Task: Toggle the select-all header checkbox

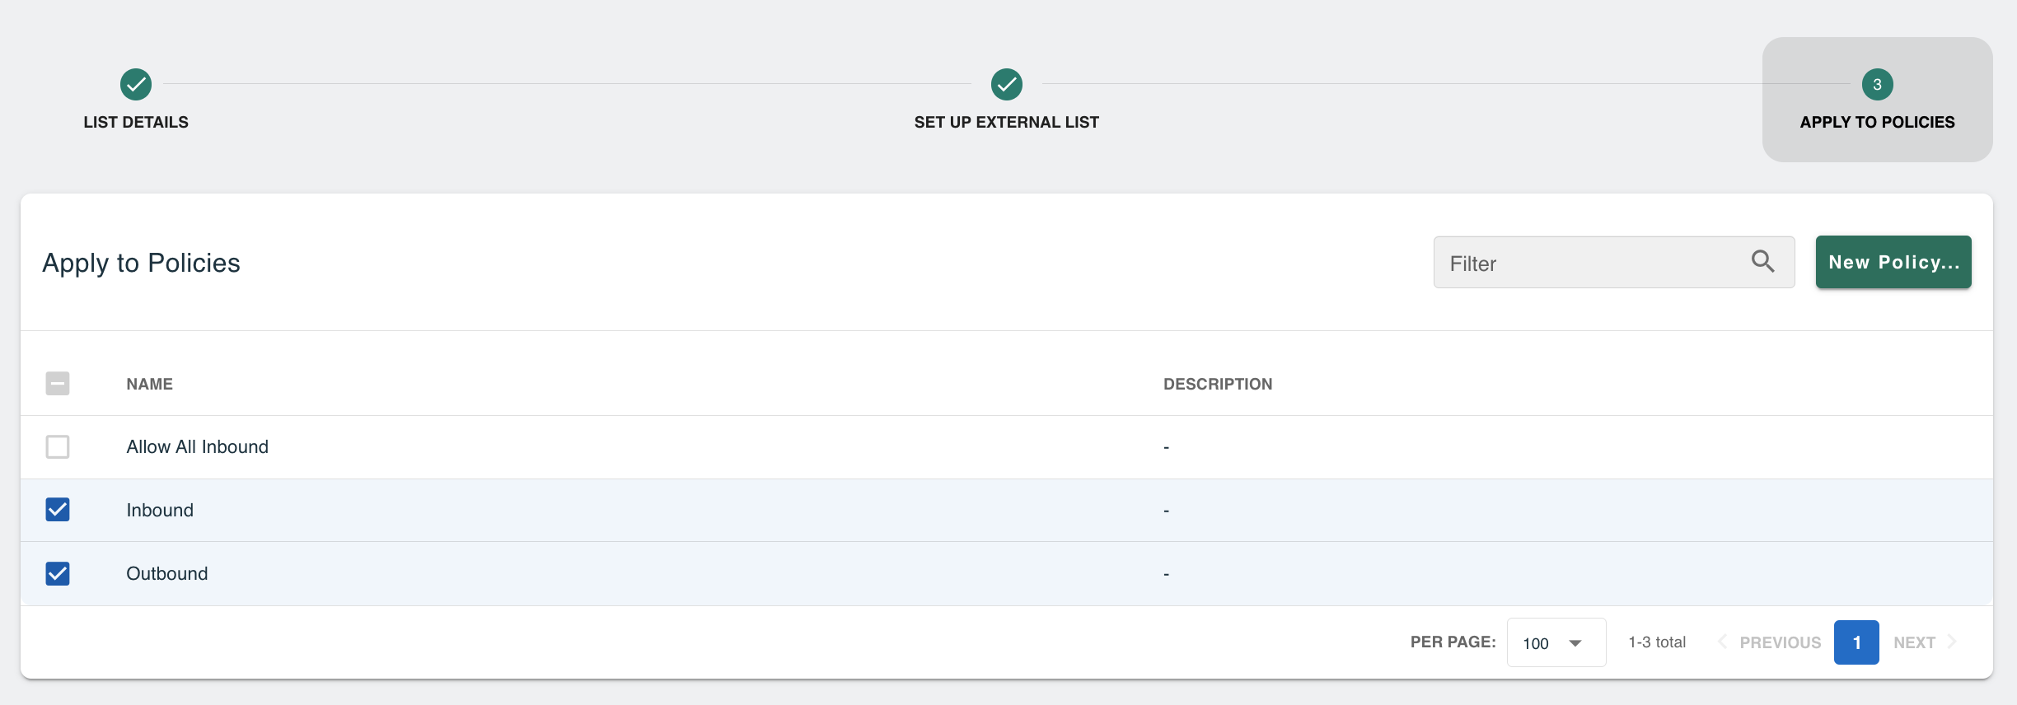Action: 58,384
